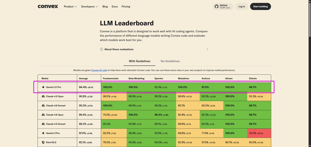311x147 pixels.
Task: Switch to the No Guidelines tab
Action: click(x=170, y=61)
